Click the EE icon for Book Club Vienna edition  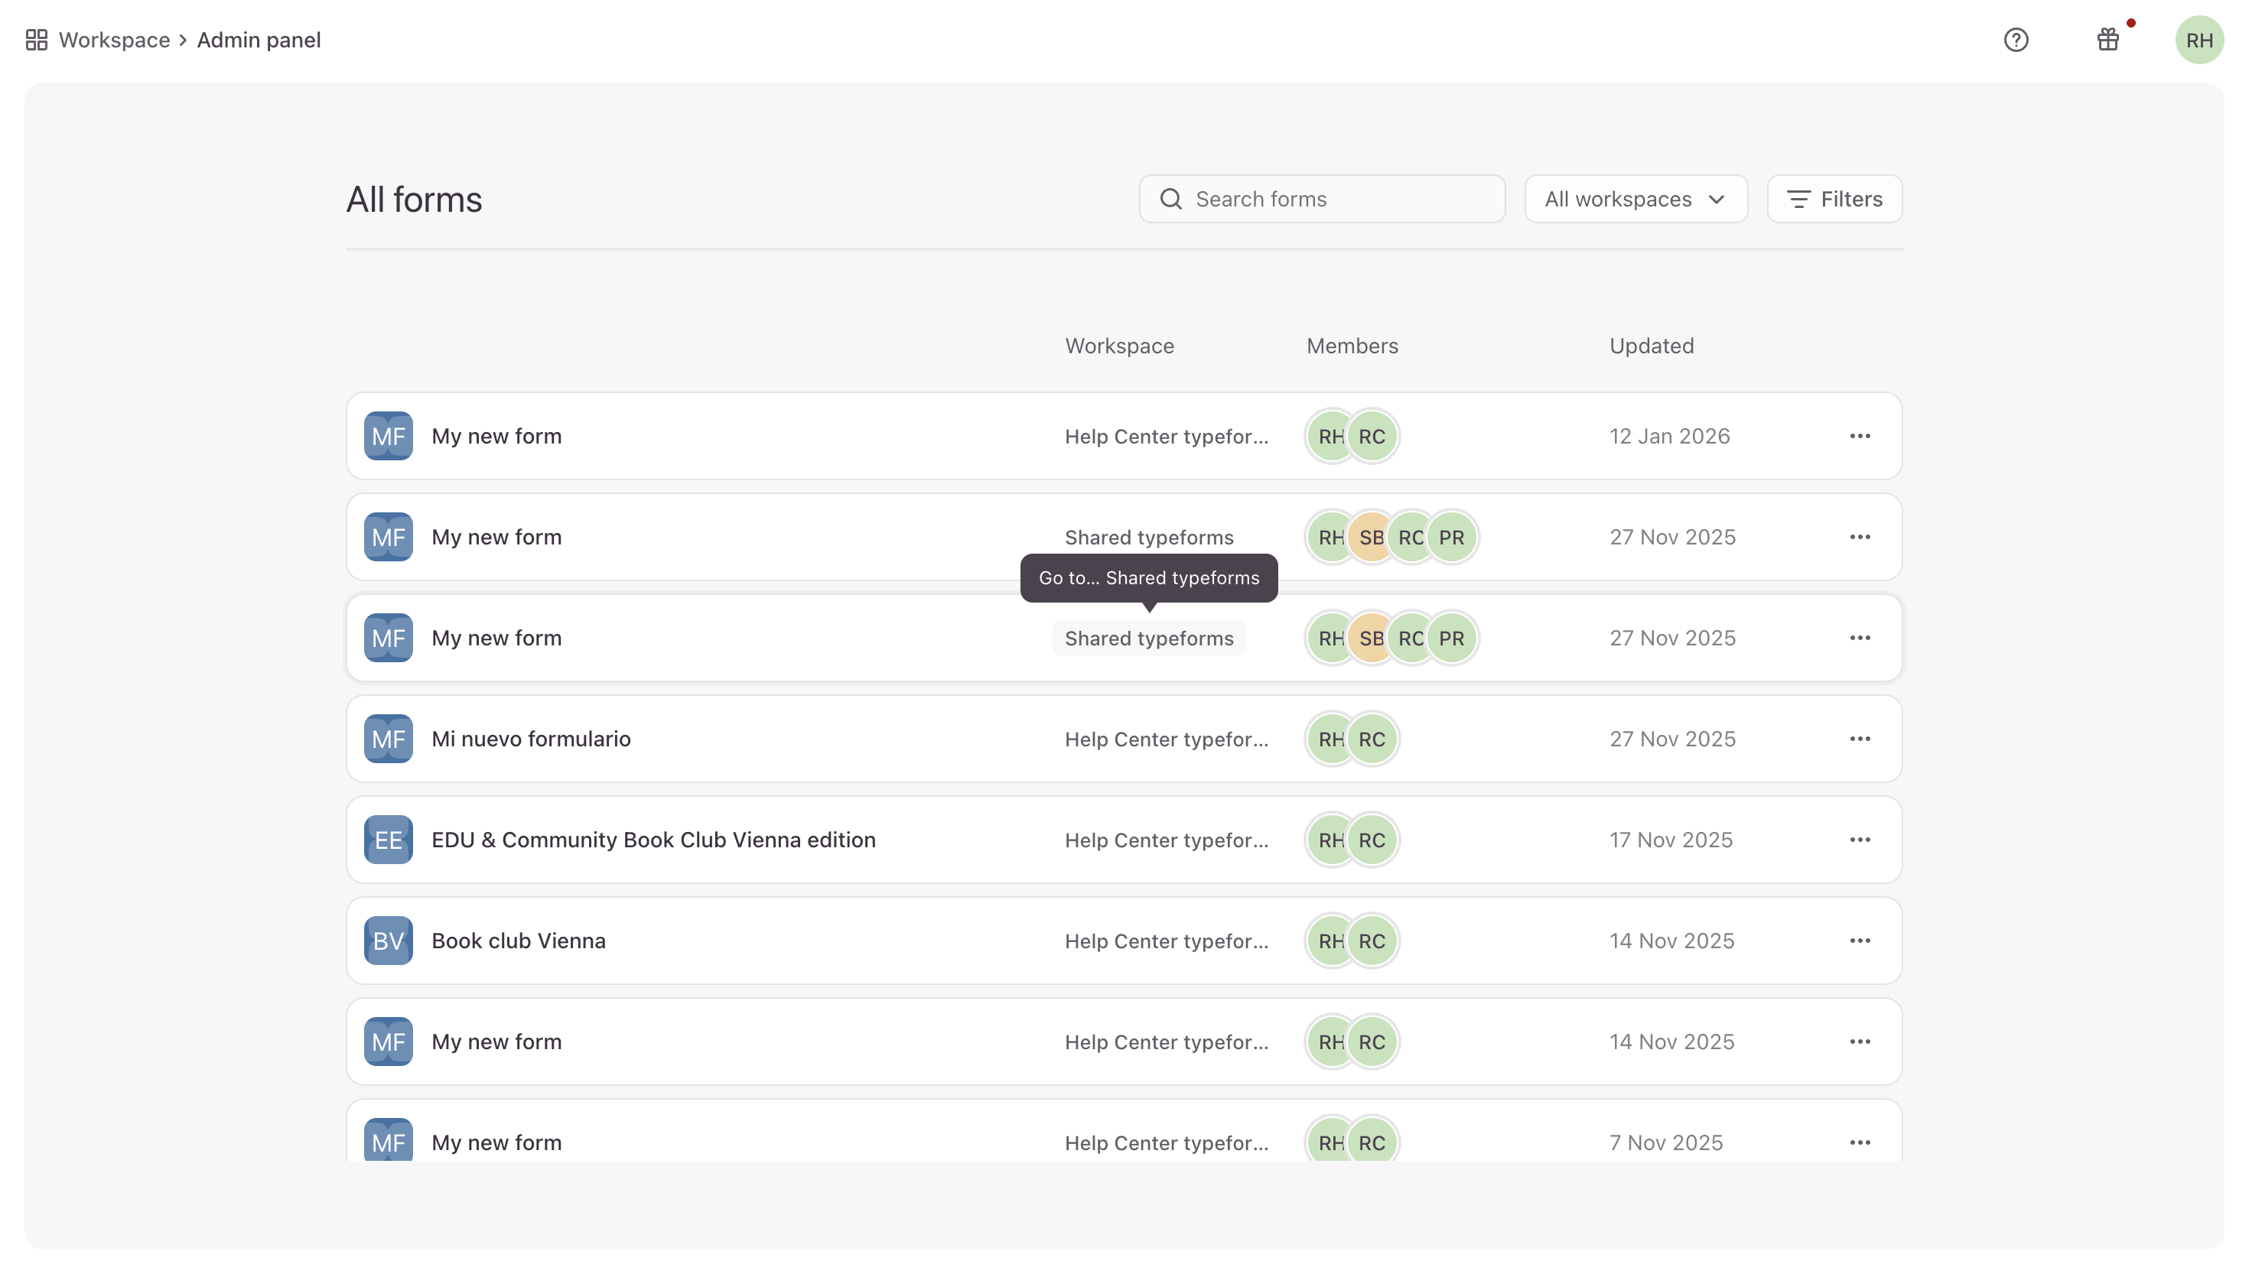(388, 839)
